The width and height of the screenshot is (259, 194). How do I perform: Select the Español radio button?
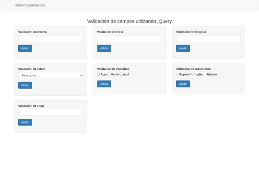[177, 74]
